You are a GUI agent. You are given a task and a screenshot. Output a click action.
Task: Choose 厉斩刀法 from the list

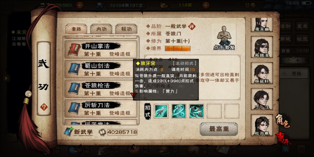pos(101,108)
